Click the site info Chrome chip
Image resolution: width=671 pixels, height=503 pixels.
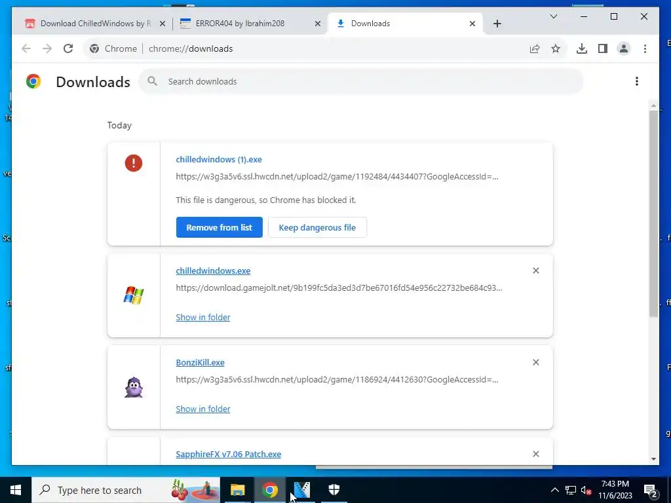tap(113, 48)
